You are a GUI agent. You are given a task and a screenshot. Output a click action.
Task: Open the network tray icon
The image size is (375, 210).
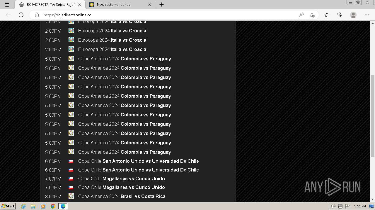click(x=340, y=206)
